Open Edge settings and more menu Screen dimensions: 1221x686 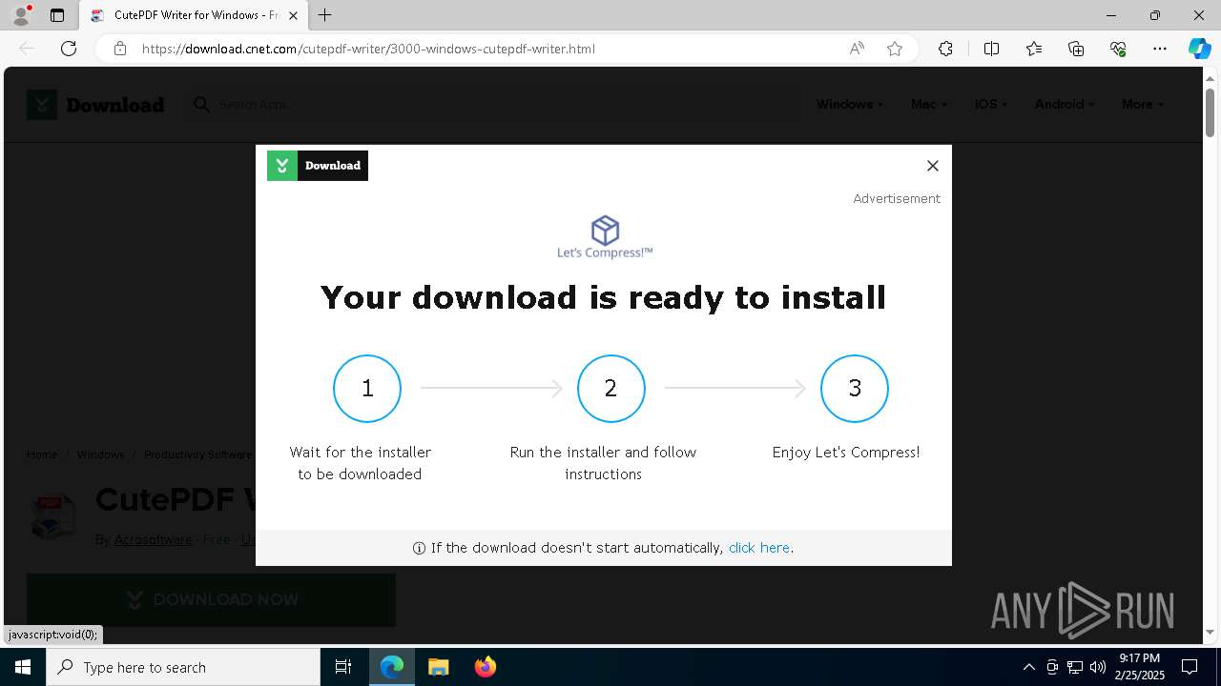tap(1160, 49)
